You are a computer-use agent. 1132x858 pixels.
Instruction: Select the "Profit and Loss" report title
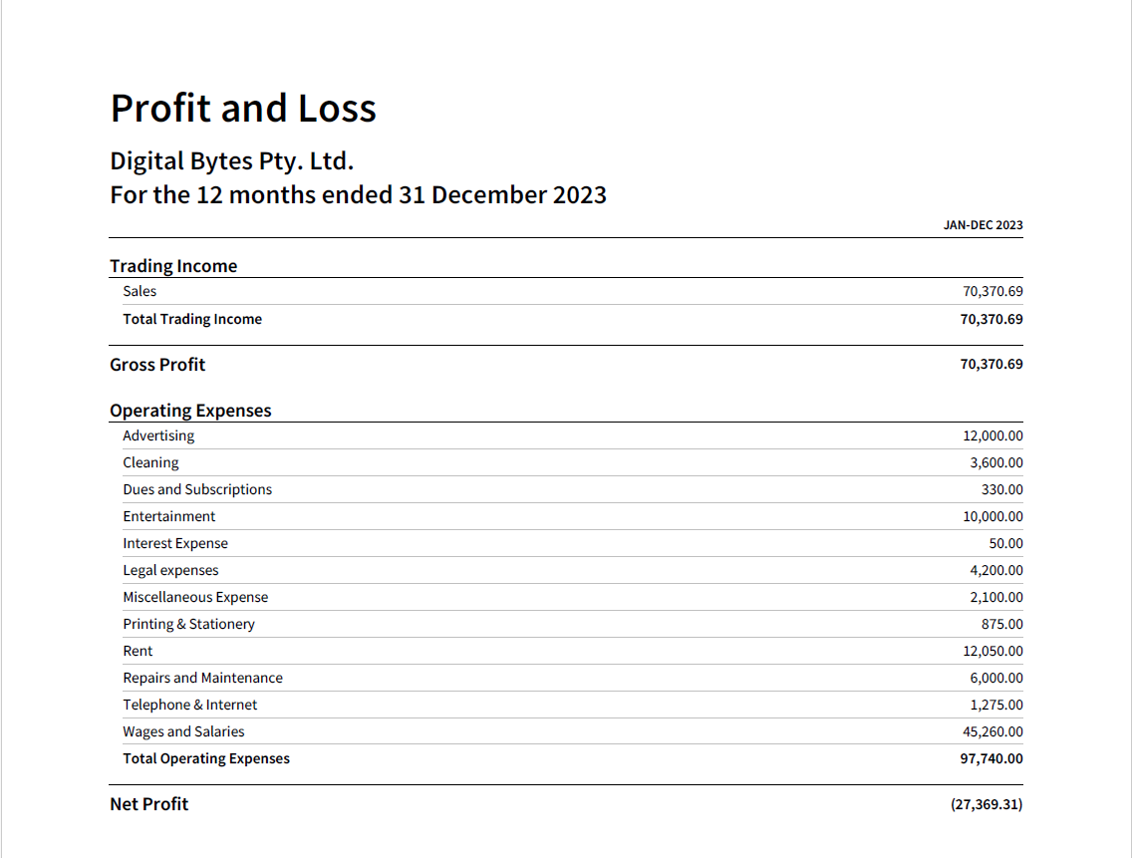(242, 109)
